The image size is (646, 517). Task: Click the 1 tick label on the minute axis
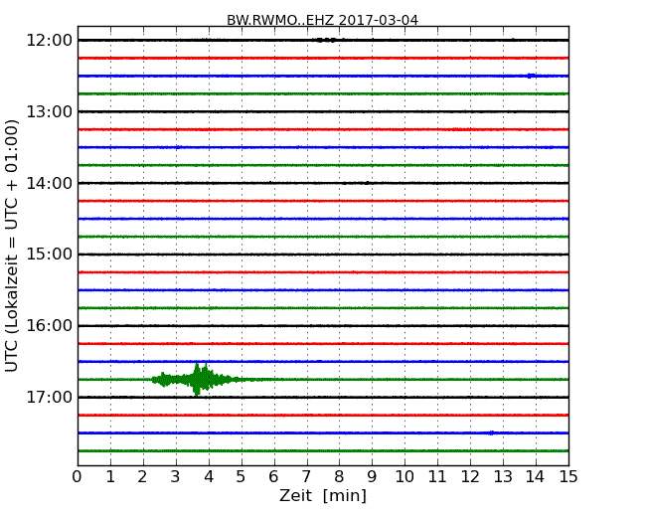(110, 477)
